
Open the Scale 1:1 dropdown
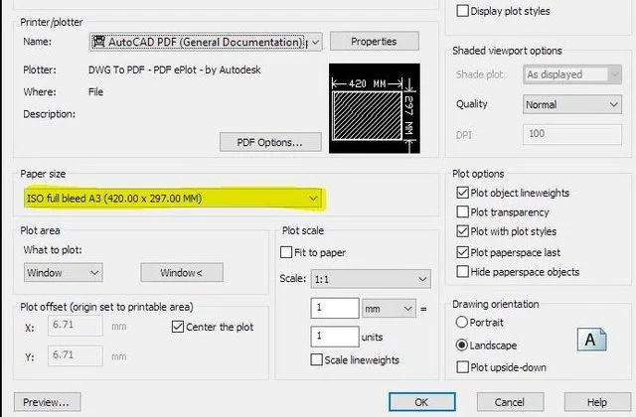click(x=371, y=279)
